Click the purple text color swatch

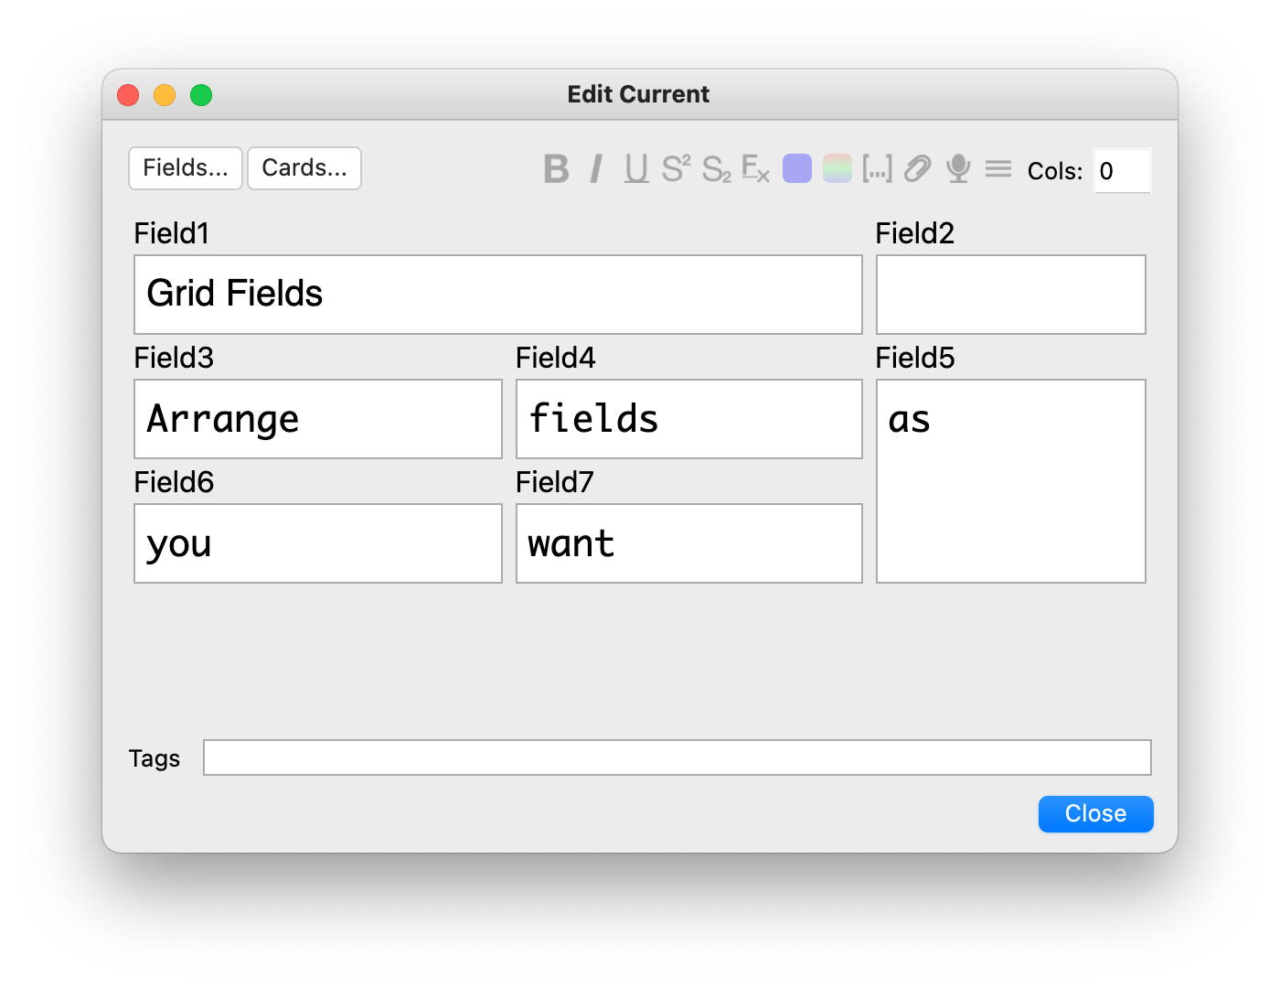797,169
